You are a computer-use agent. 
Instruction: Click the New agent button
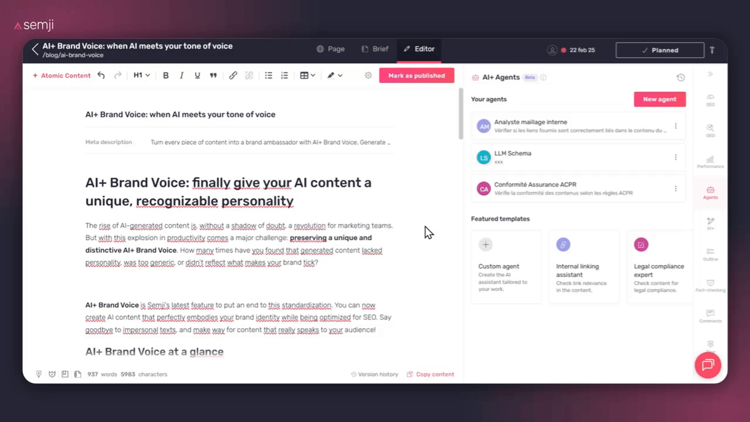coord(659,99)
